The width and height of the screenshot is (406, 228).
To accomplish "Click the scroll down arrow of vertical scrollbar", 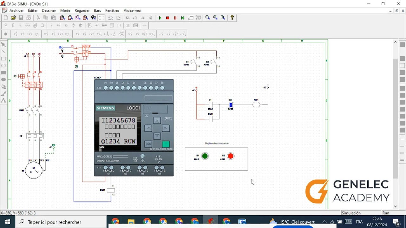I will tap(395, 206).
